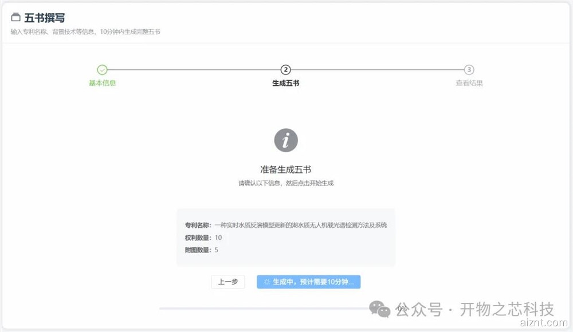
Task: Click the 五书撰写 page title
Action: (x=45, y=18)
